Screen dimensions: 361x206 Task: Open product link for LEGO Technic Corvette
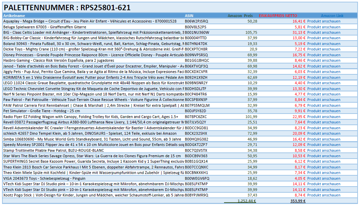(x=323, y=88)
